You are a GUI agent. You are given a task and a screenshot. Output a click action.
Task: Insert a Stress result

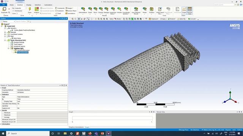tap(95, 10)
